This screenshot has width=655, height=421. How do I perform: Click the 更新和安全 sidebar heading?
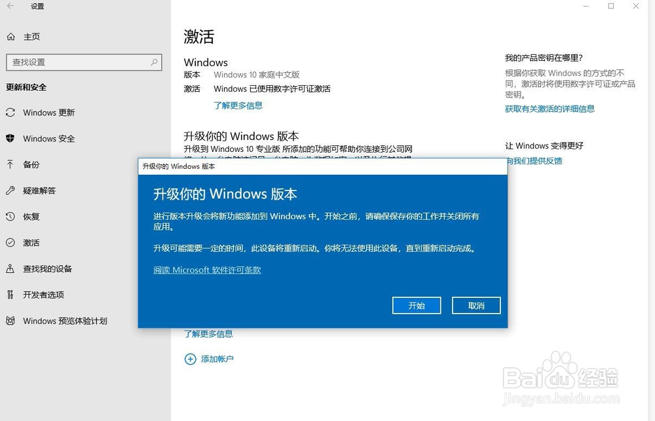[26, 87]
